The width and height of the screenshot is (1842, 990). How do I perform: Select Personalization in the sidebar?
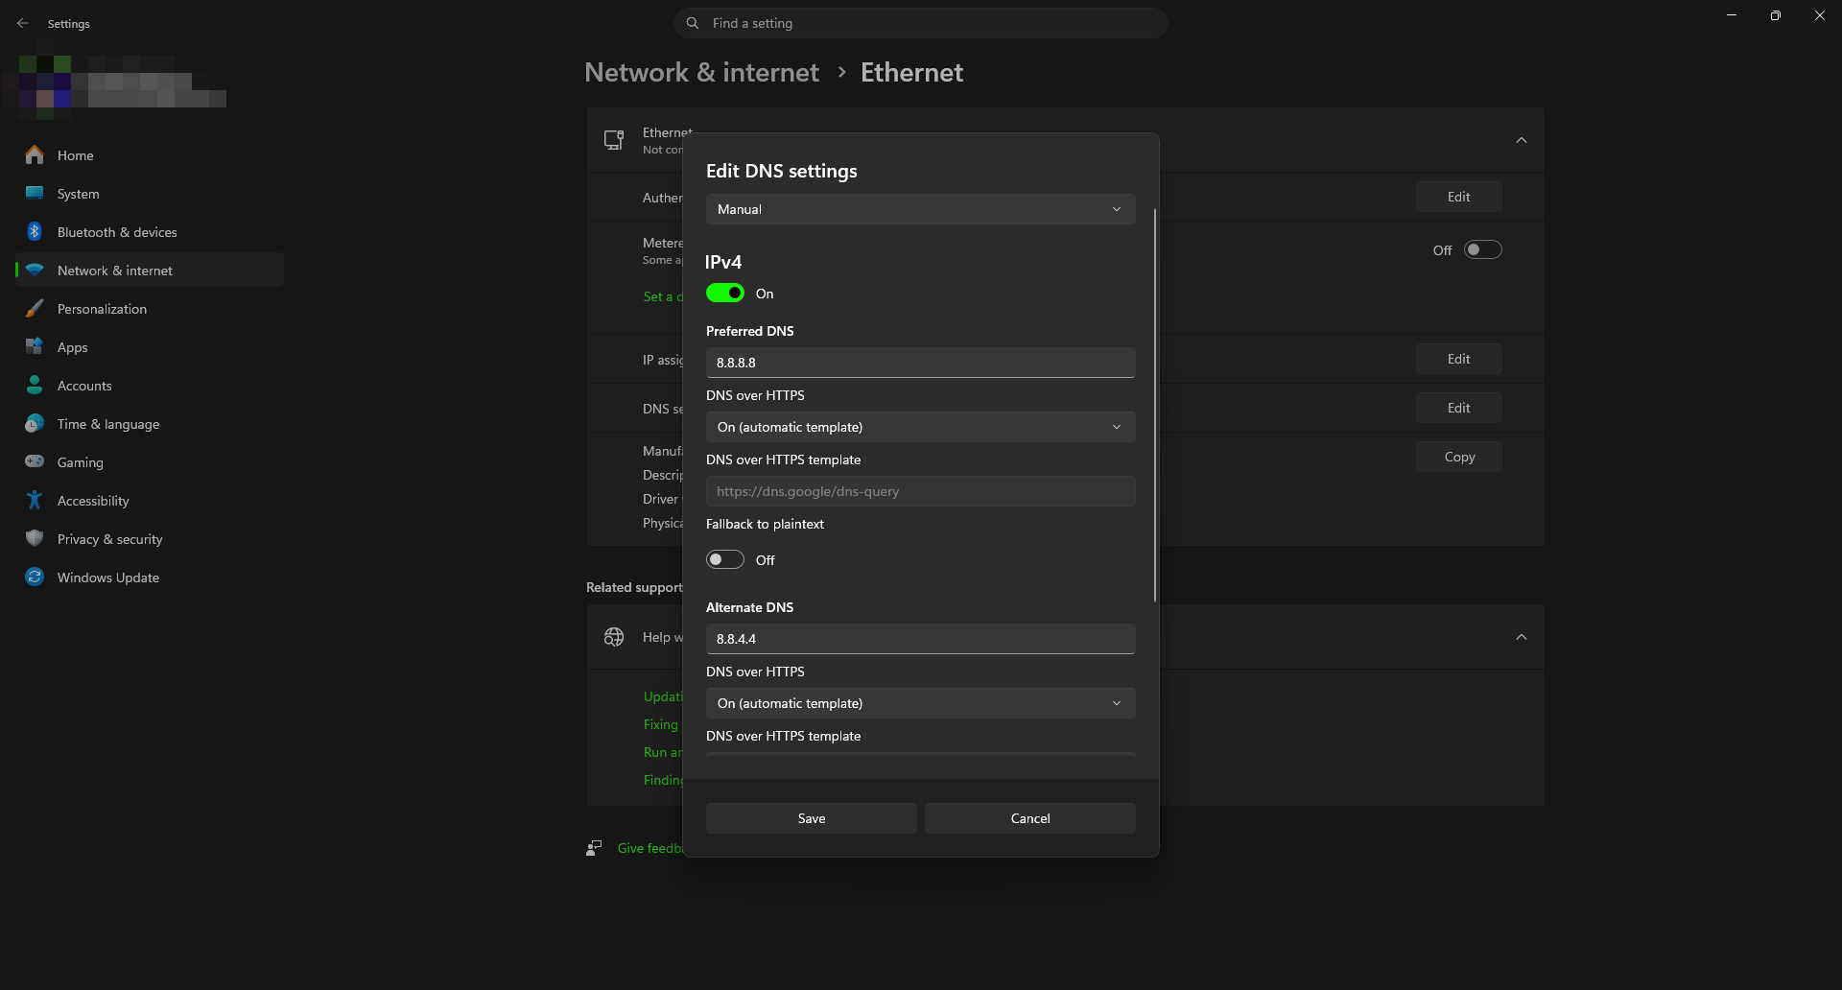(150, 308)
